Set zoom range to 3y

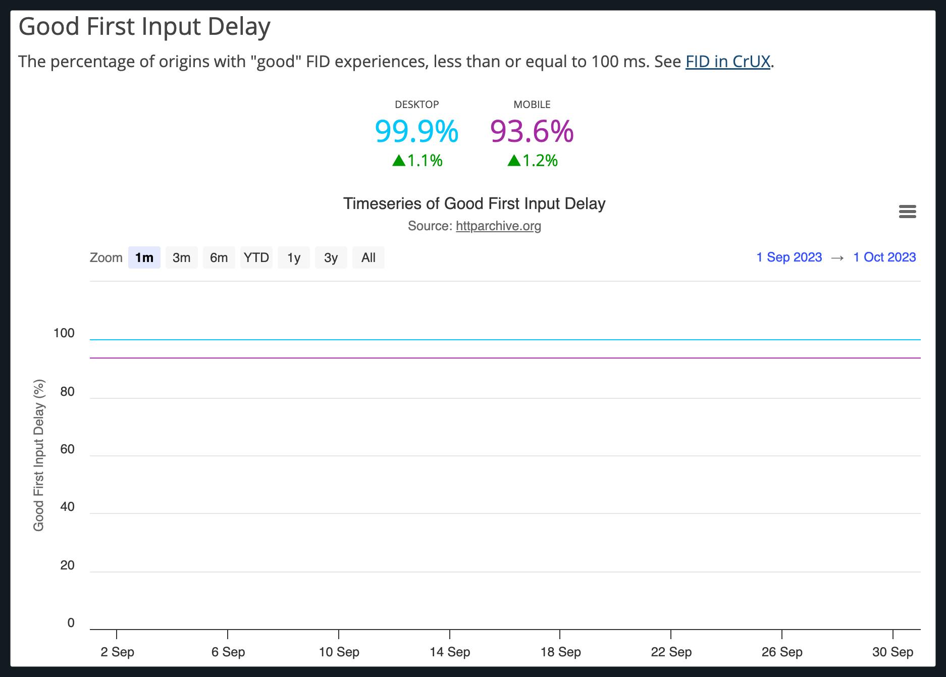coord(331,257)
